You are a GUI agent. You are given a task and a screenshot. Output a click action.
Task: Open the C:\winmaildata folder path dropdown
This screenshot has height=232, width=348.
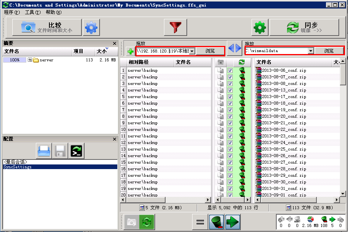click(x=311, y=51)
